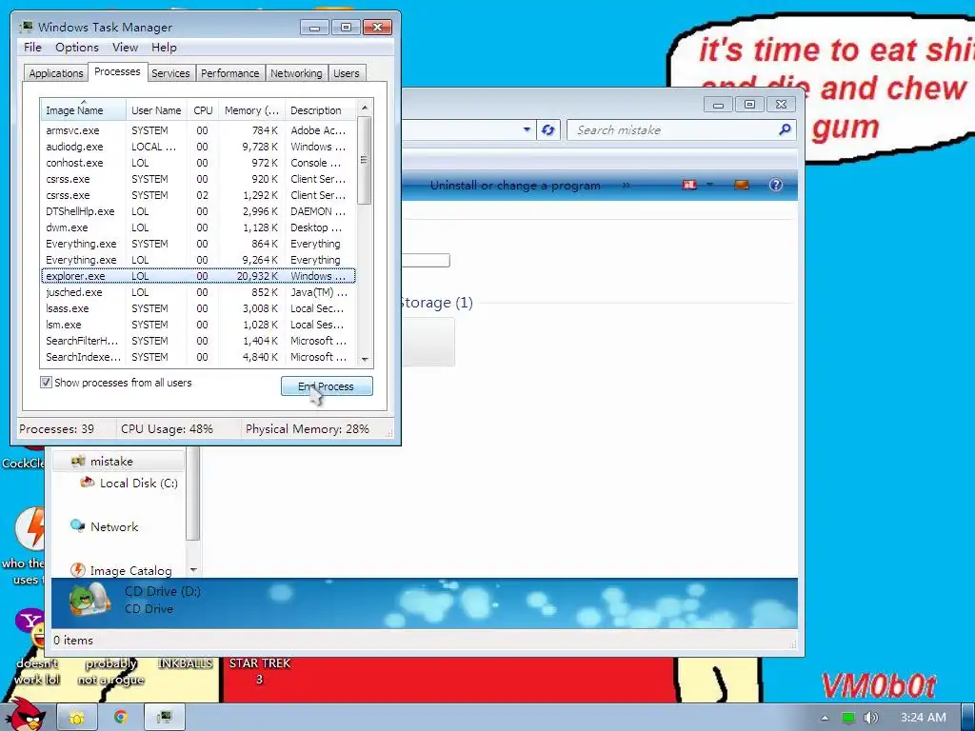Click Uninstall or change a program

point(515,186)
